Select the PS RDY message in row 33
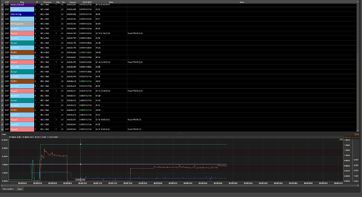Image resolution: width=362 pixels, height=197 pixels. (22, 81)
